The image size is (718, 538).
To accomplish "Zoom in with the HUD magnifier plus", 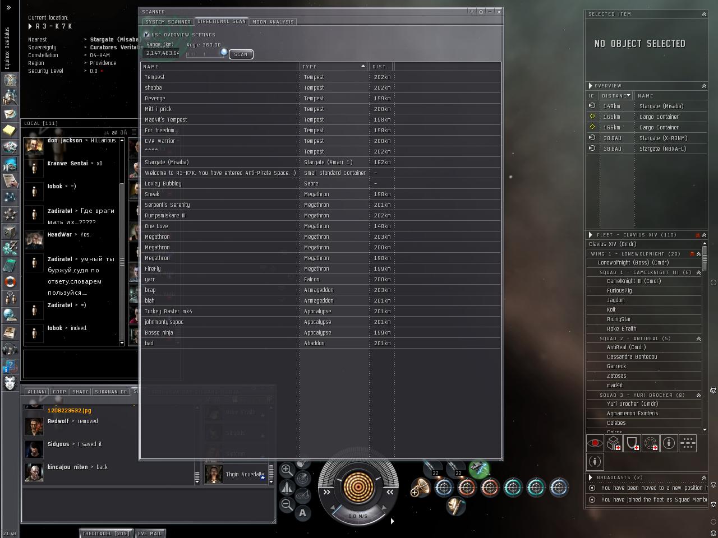I will point(287,470).
